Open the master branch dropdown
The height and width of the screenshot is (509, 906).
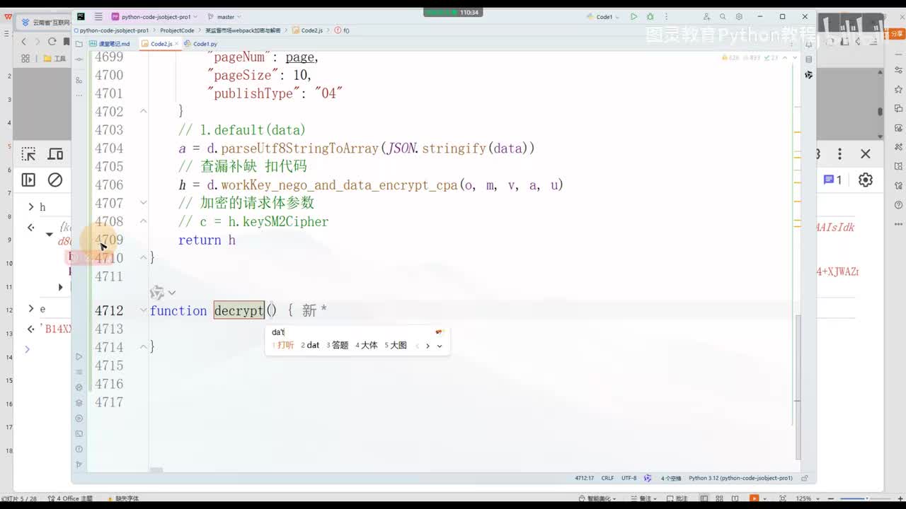(224, 16)
